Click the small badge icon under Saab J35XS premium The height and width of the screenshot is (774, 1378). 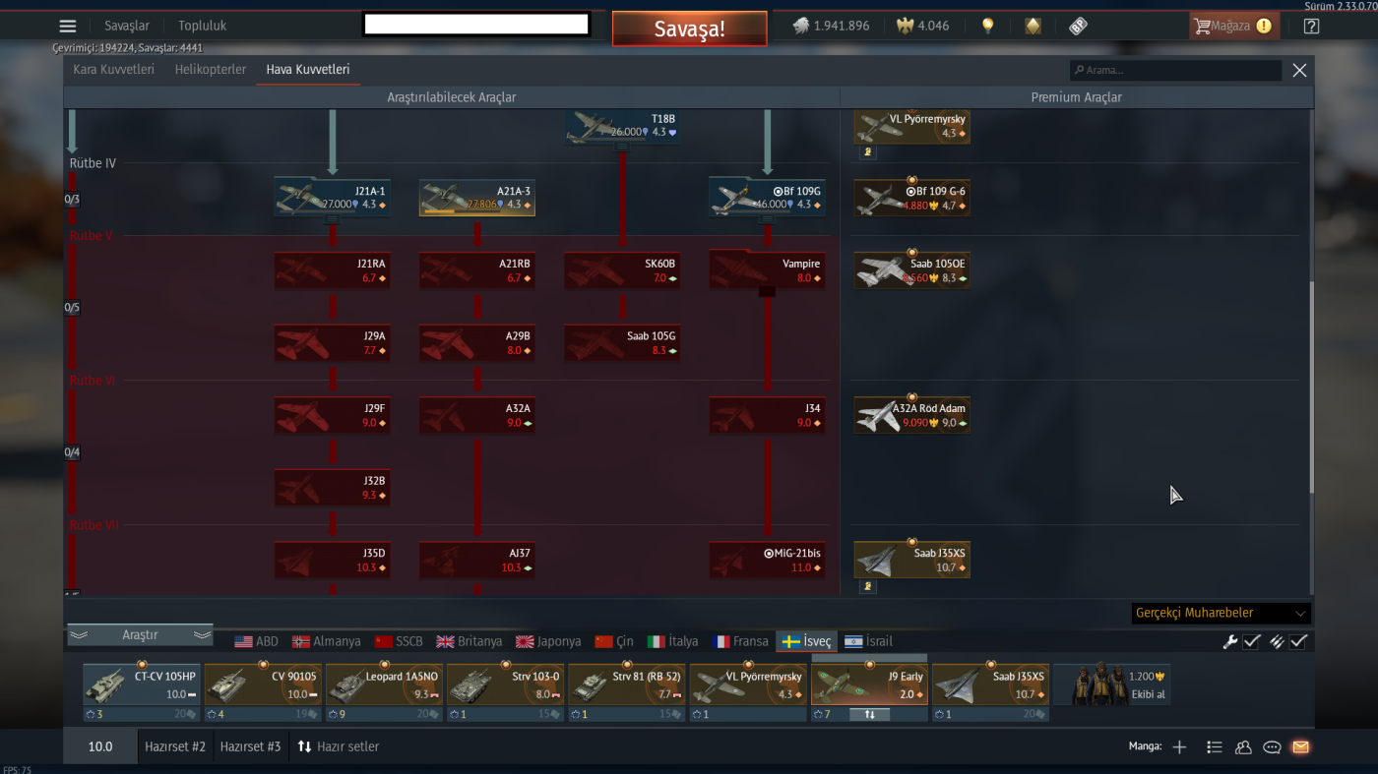[867, 587]
